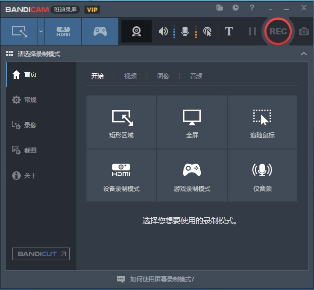The height and width of the screenshot is (290, 314).
Task: Switch to the 图像 tab
Action: pos(163,76)
